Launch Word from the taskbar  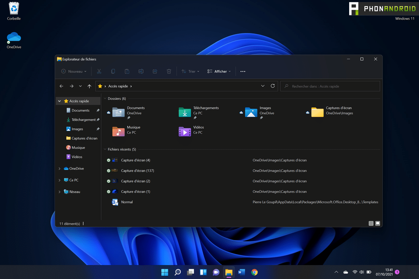[242, 272]
